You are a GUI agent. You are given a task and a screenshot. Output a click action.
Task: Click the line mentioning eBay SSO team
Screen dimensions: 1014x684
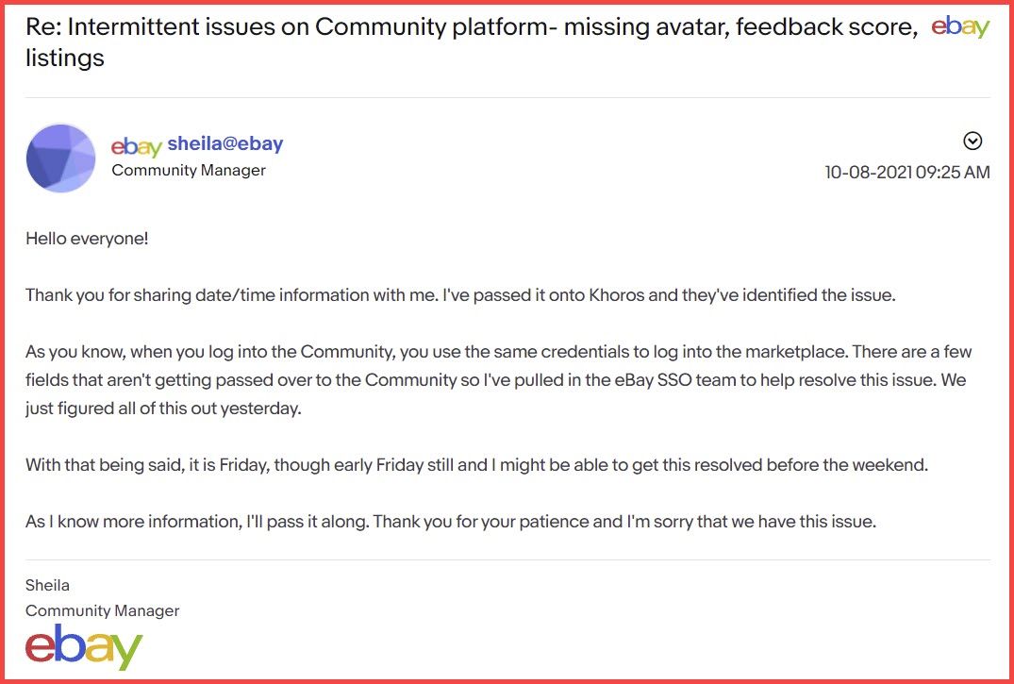(x=496, y=380)
